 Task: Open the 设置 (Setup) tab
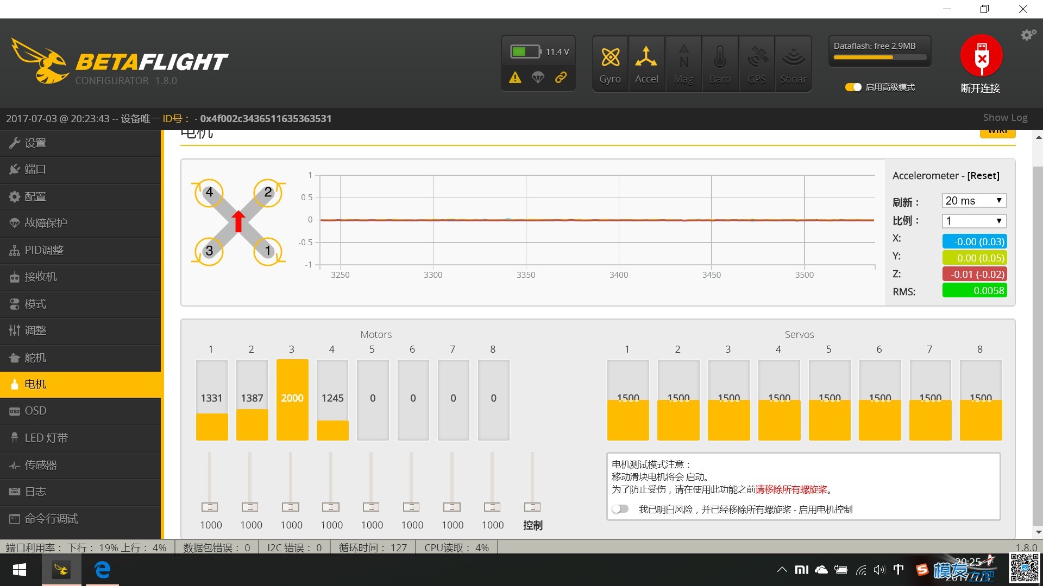[x=80, y=143]
